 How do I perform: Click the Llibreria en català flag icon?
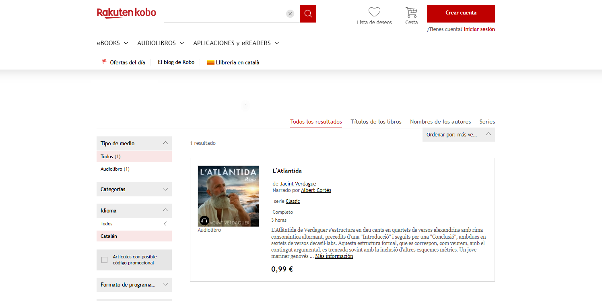point(211,62)
